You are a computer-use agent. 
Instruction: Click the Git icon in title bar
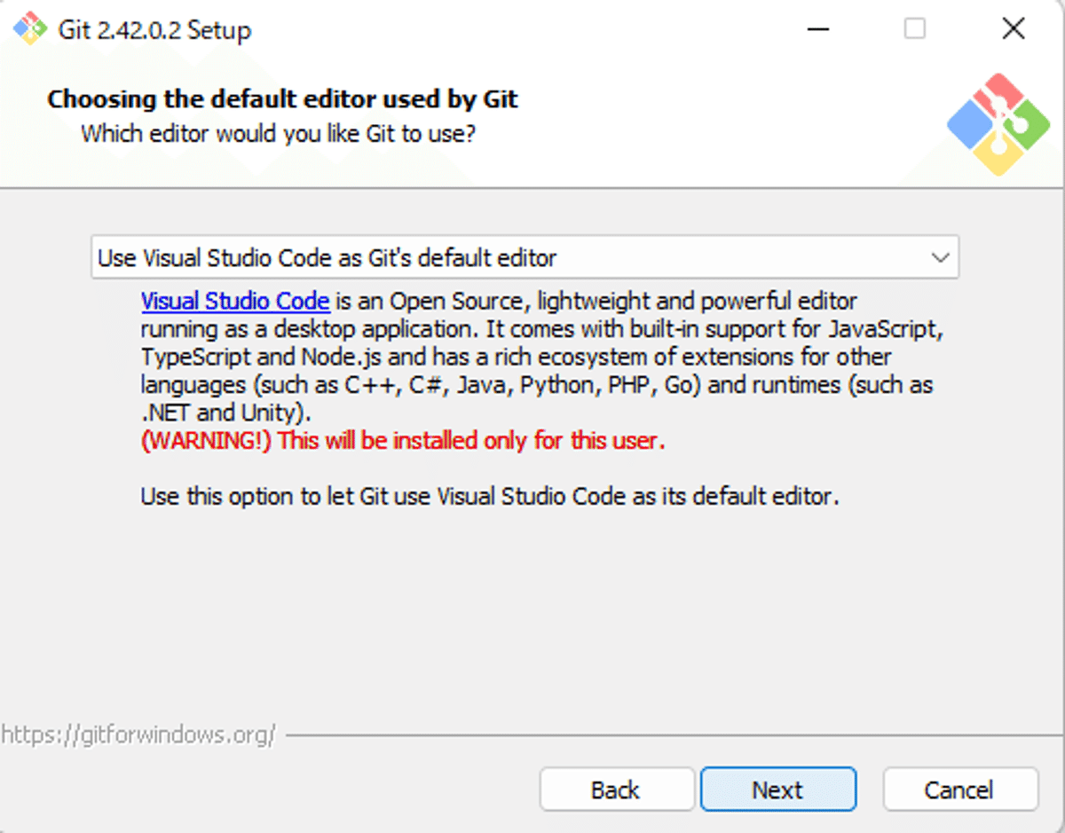(x=30, y=29)
